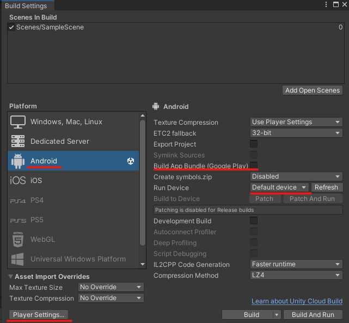The height and width of the screenshot is (323, 349).
Task: Click the iOS platform icon
Action: [x=18, y=180]
